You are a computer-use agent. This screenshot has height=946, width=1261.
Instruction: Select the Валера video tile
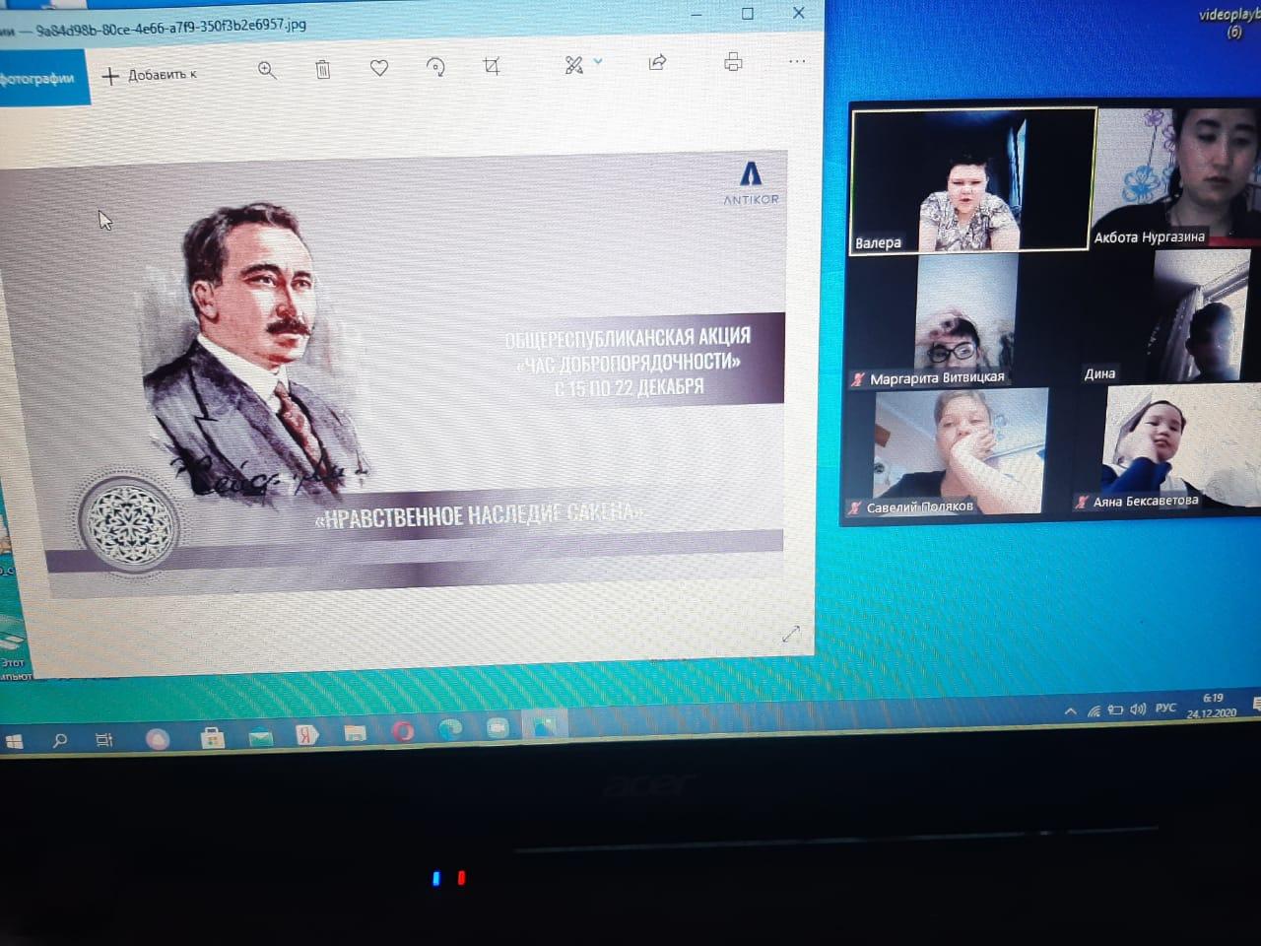(x=973, y=180)
